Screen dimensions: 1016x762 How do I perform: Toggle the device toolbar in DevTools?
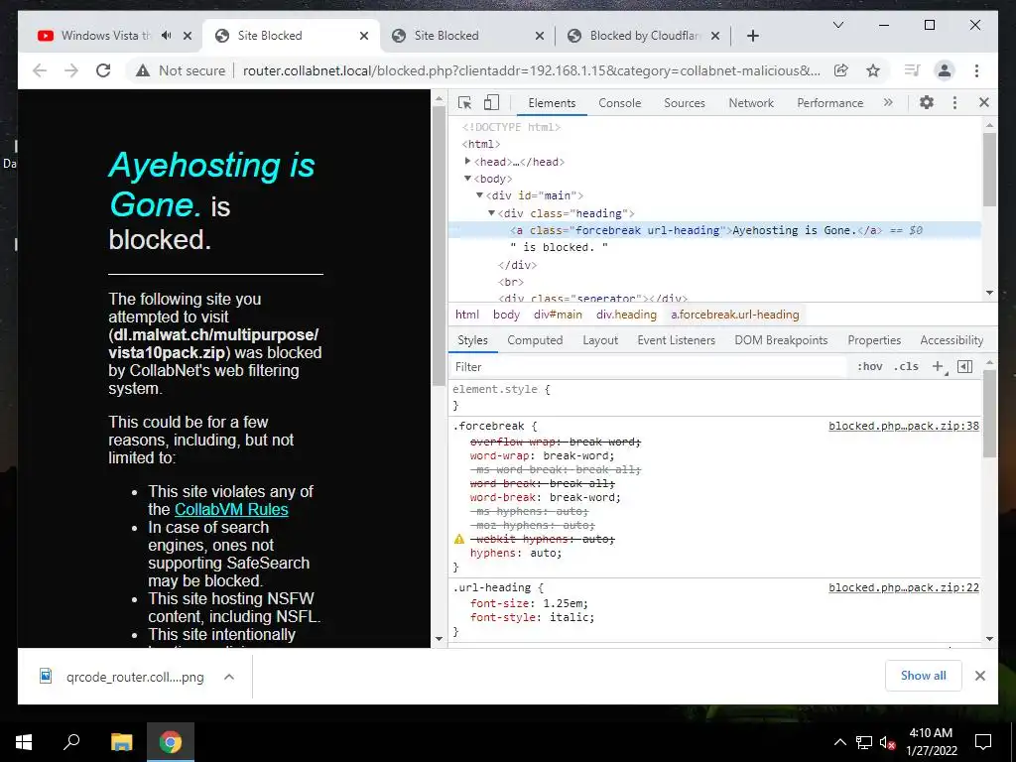(492, 102)
